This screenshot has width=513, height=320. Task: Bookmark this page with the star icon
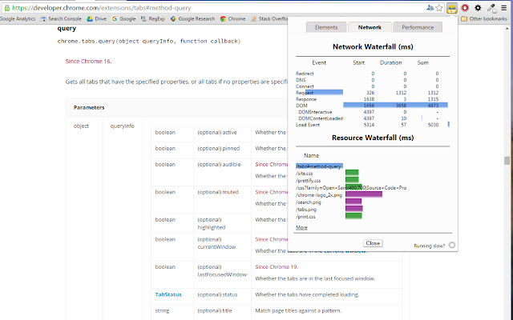pyautogui.click(x=439, y=7)
